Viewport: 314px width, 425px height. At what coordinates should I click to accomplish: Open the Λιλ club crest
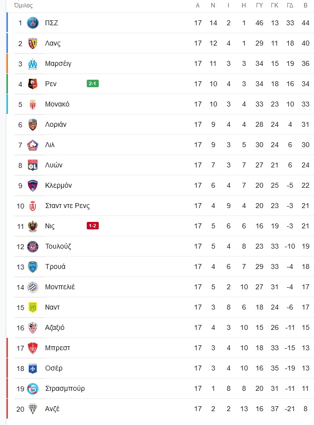point(33,145)
